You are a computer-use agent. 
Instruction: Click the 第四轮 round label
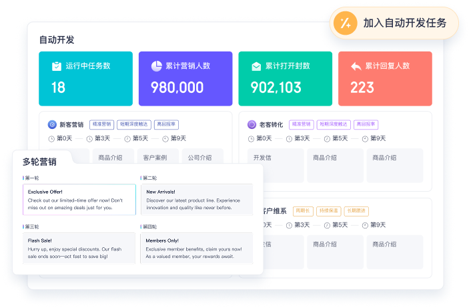[150, 226]
